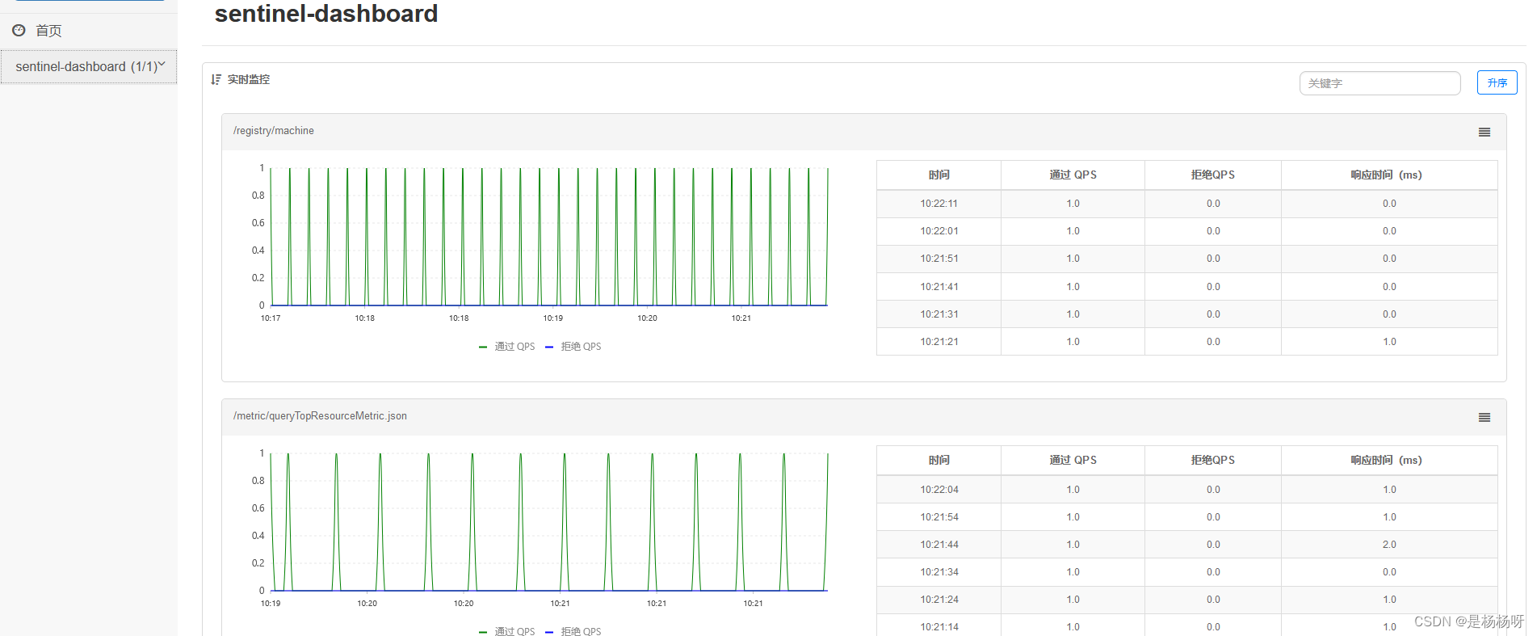
Task: Toggle 拒绝 QPS legend in /registry/machine chart
Action: 573,347
